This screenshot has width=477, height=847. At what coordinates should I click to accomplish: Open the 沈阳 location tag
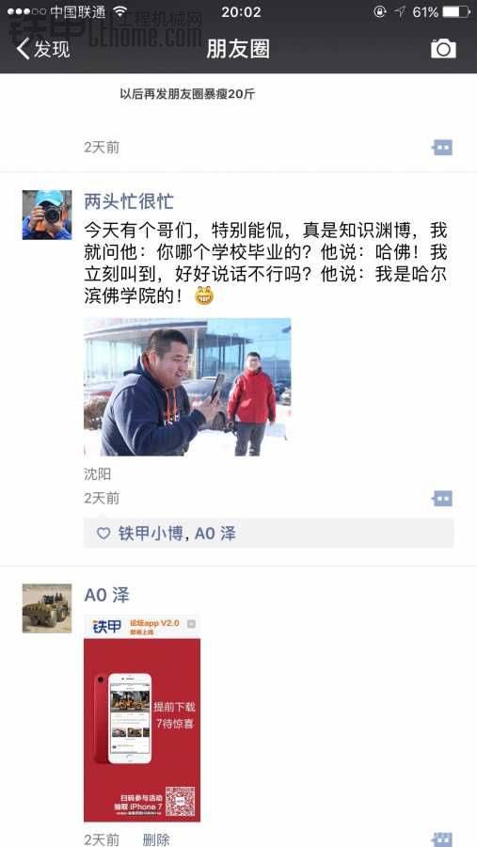coord(98,474)
